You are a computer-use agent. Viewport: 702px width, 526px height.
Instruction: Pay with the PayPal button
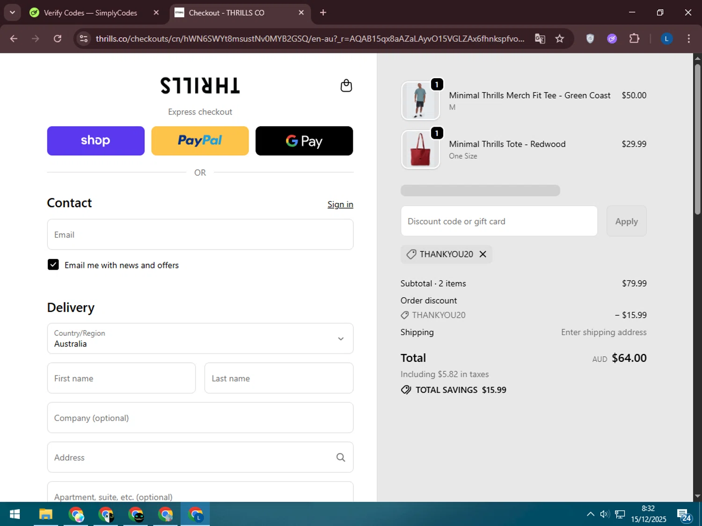[200, 141]
